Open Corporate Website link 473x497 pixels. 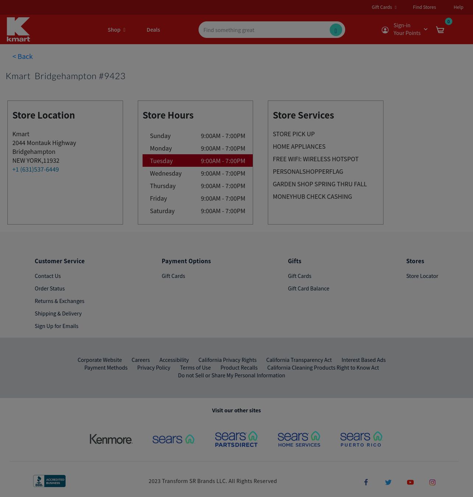pyautogui.click(x=99, y=360)
